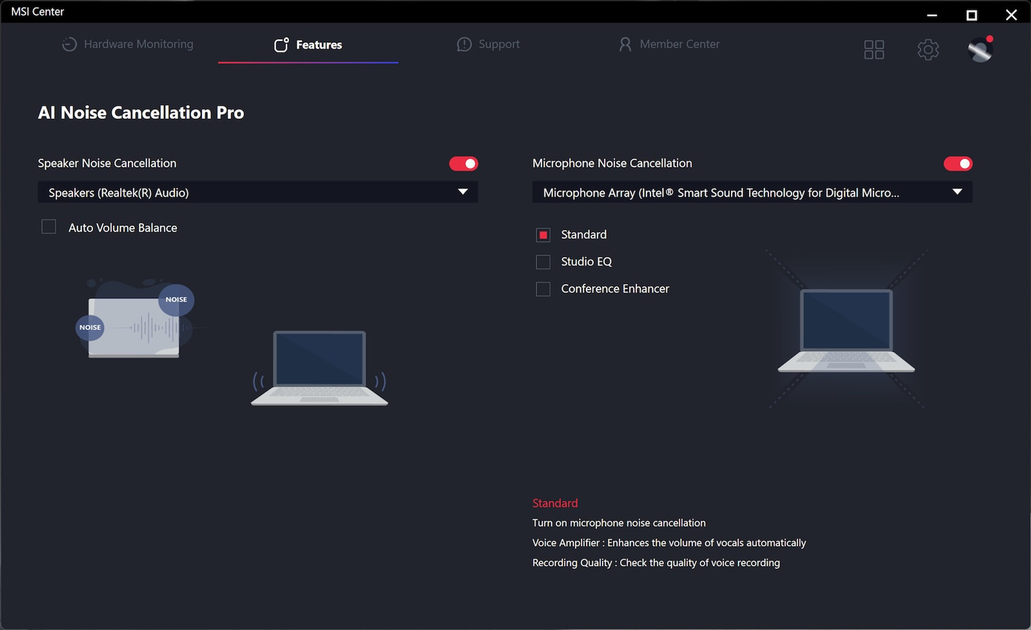Open the settings gear icon
Viewport: 1031px width, 630px height.
[x=928, y=50]
